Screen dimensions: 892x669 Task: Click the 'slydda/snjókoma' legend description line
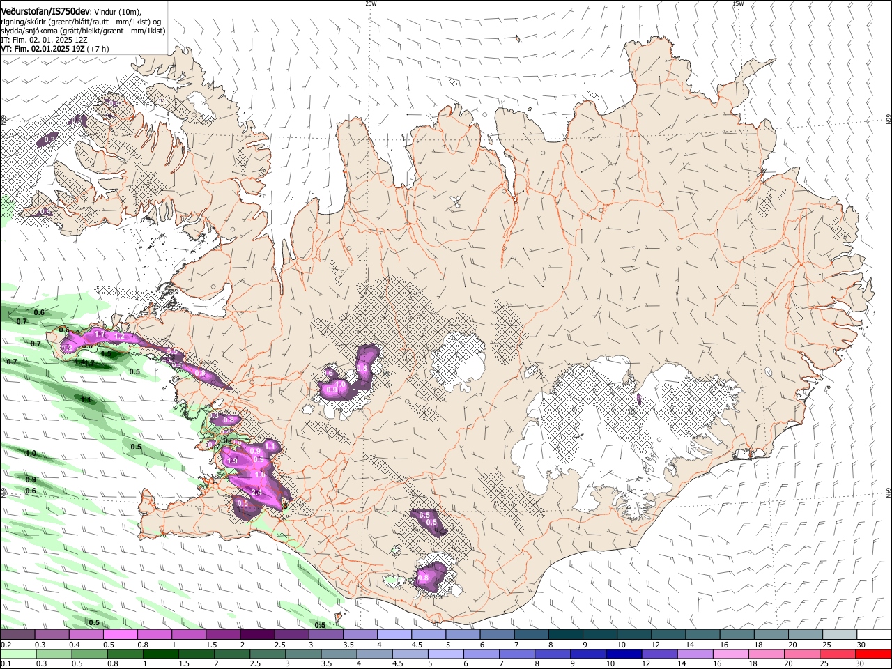(84, 31)
